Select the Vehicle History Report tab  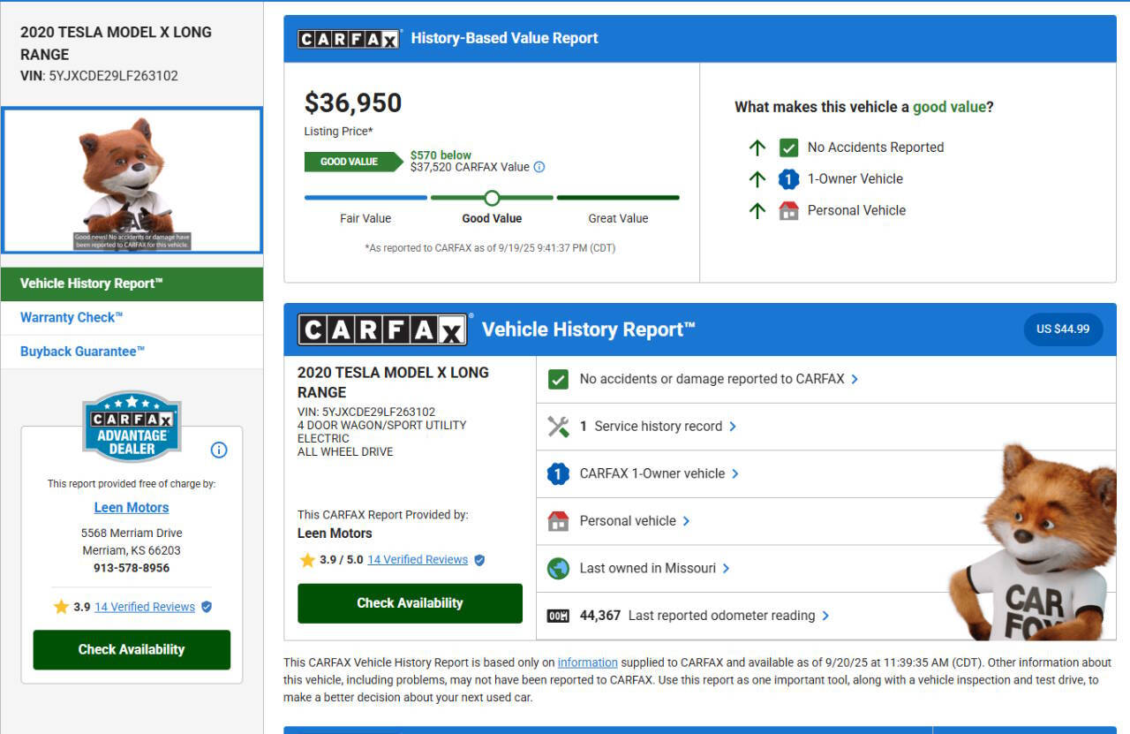[x=132, y=284]
